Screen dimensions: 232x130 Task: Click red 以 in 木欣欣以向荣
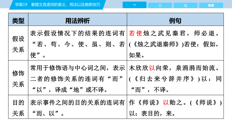coord(152,68)
